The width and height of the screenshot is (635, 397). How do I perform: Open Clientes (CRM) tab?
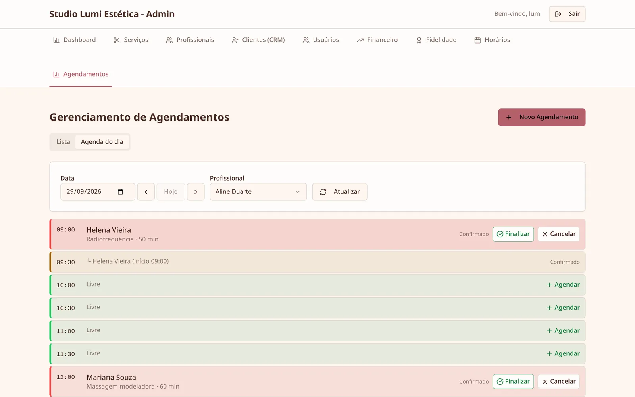(x=258, y=40)
